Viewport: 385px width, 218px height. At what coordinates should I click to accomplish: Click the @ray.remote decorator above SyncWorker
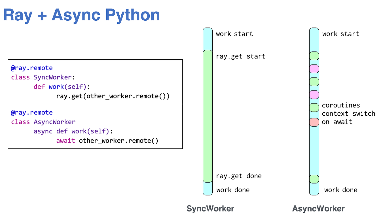click(x=32, y=68)
